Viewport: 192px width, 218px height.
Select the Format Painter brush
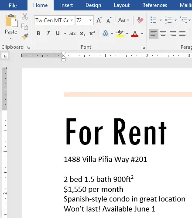click(25, 37)
